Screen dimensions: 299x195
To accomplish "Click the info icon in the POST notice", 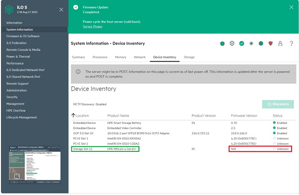I will (78, 72).
